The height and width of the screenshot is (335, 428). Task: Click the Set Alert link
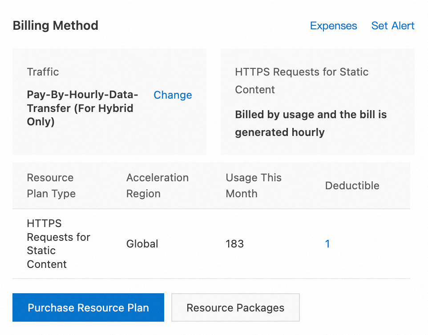[393, 26]
